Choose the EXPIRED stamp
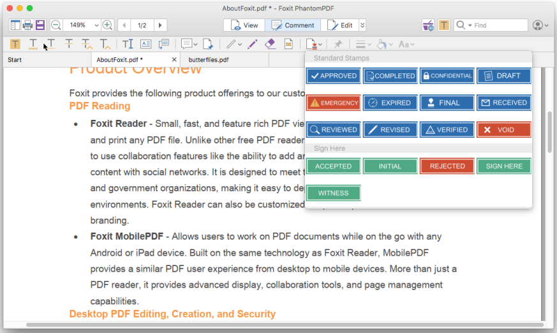This screenshot has width=557, height=333. [390, 103]
